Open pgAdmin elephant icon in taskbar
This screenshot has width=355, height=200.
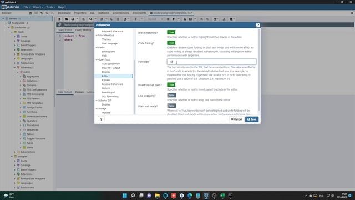[206, 196]
